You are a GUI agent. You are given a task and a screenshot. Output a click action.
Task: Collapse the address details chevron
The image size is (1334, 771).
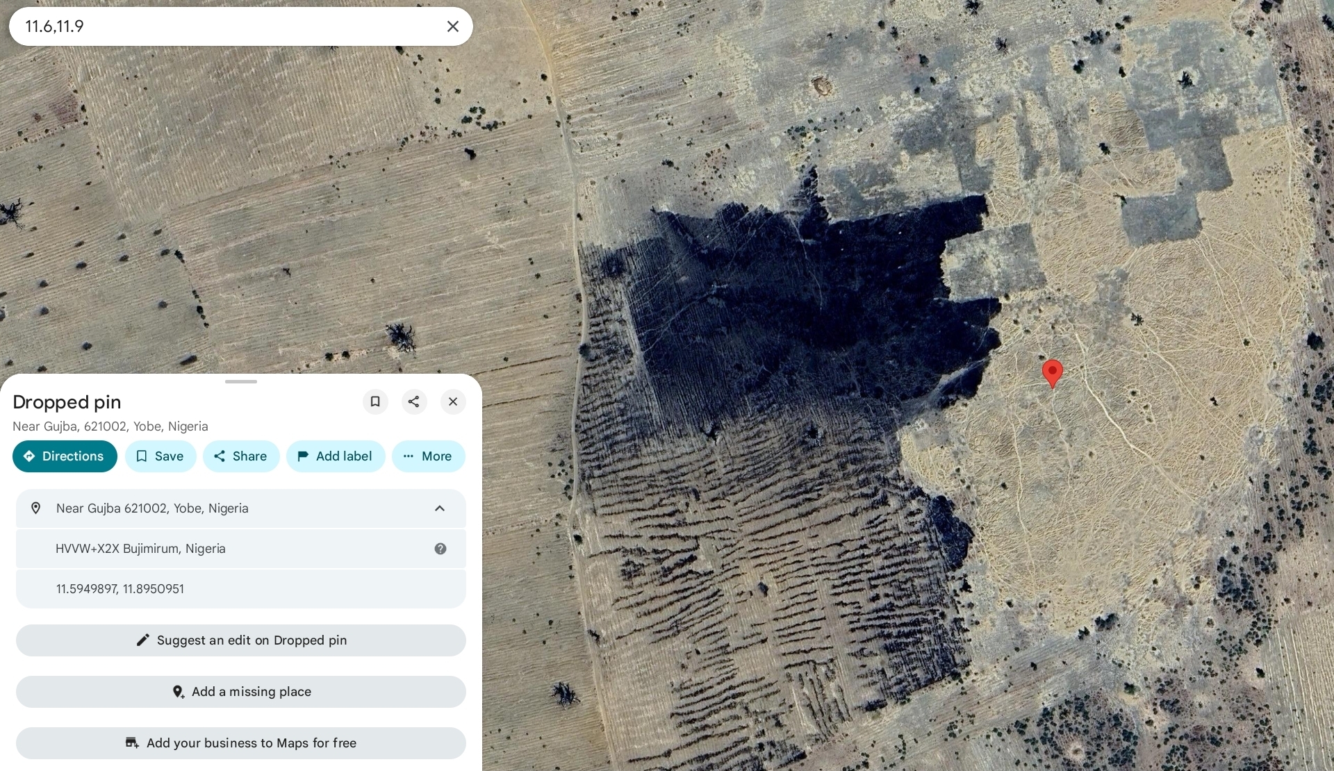point(439,508)
